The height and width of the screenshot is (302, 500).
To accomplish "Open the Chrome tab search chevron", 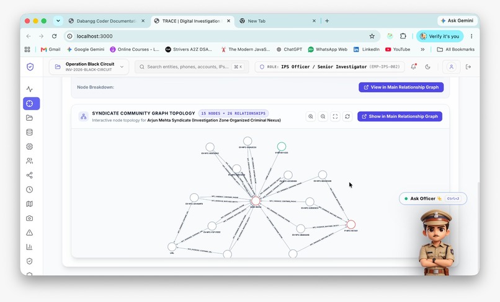I will 58,21.
